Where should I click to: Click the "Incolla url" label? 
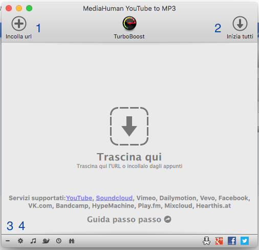(18, 36)
